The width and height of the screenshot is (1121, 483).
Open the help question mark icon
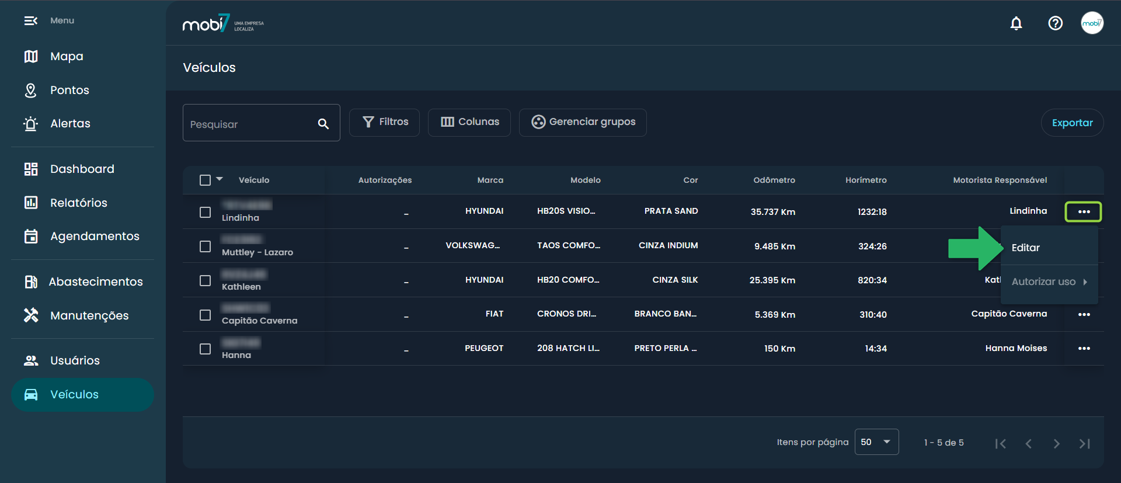tap(1055, 23)
